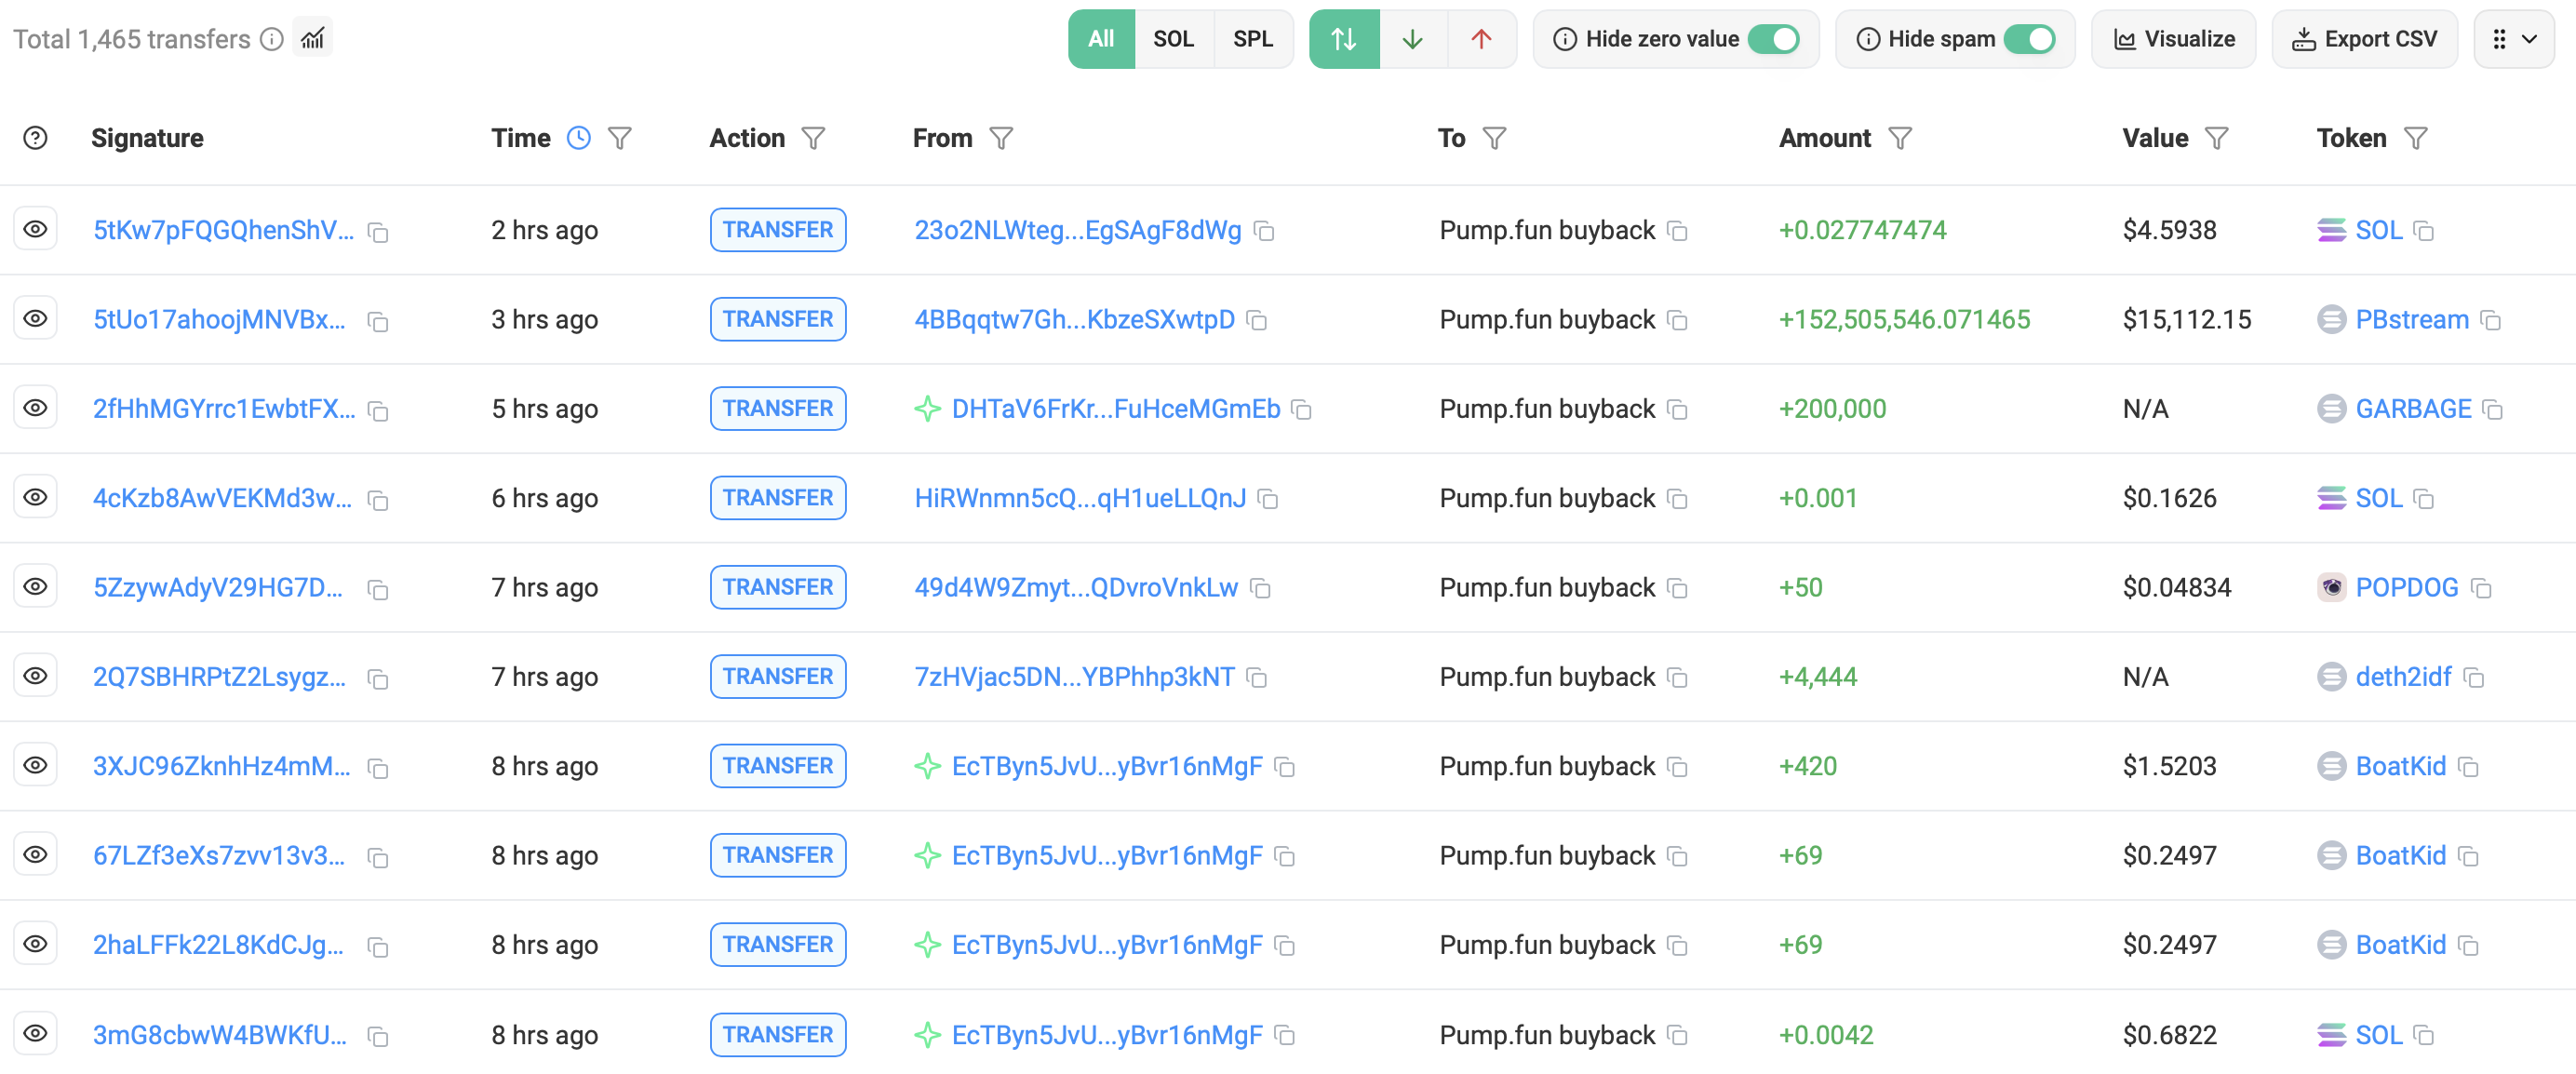Enable the Hide zero value toggle

[1775, 39]
